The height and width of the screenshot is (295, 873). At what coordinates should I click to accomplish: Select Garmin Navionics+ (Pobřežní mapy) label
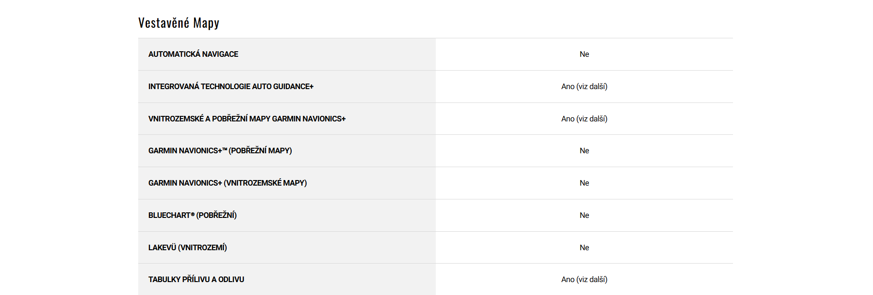(220, 151)
